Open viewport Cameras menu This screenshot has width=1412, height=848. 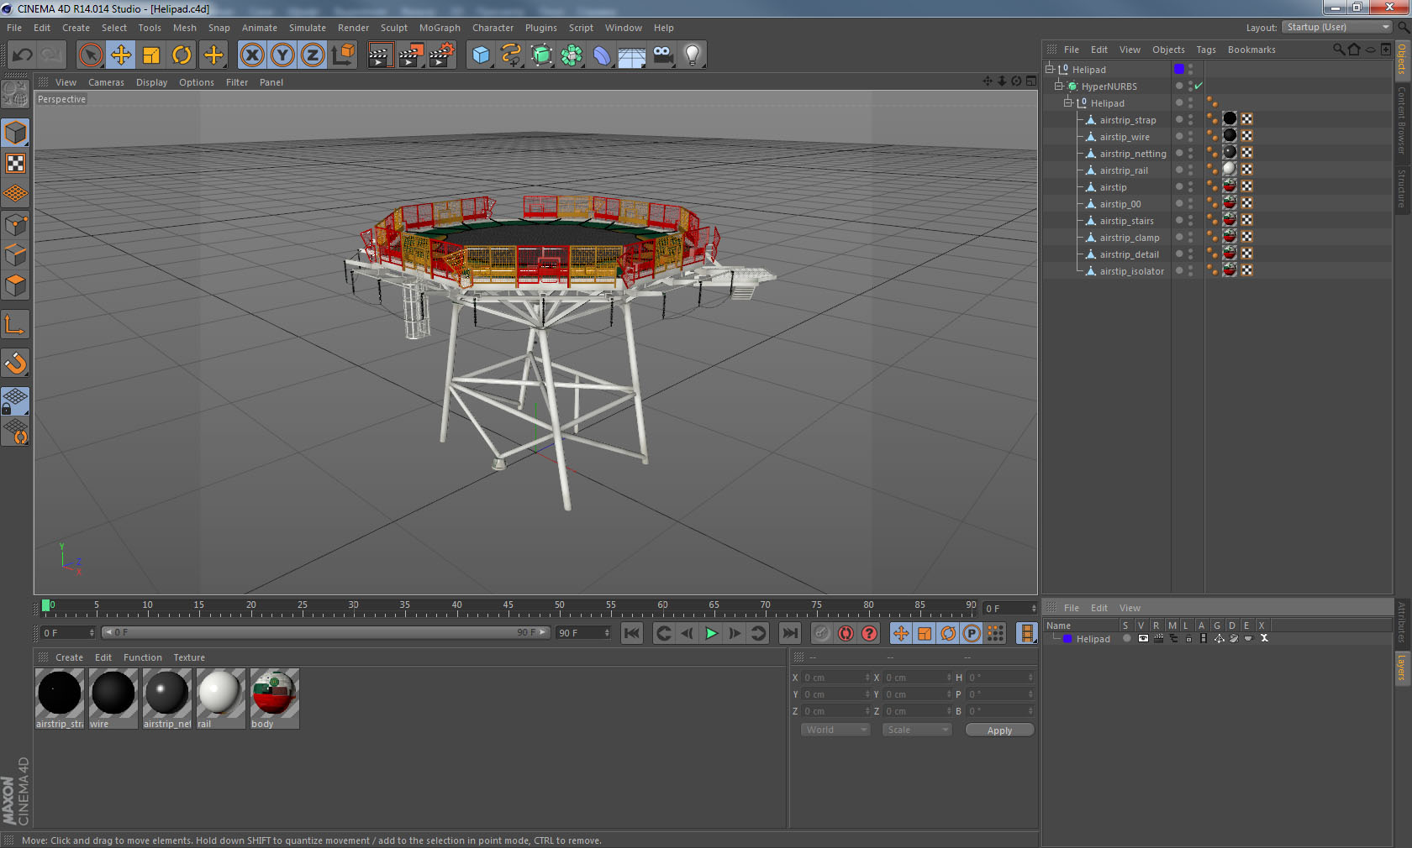[x=106, y=82]
